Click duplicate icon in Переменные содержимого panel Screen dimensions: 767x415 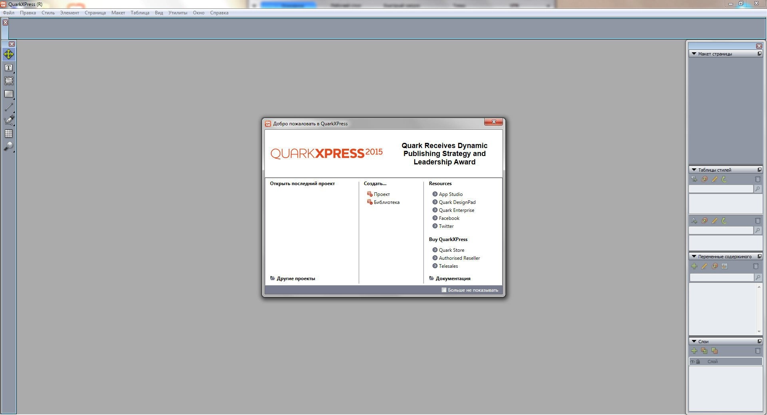pos(715,266)
